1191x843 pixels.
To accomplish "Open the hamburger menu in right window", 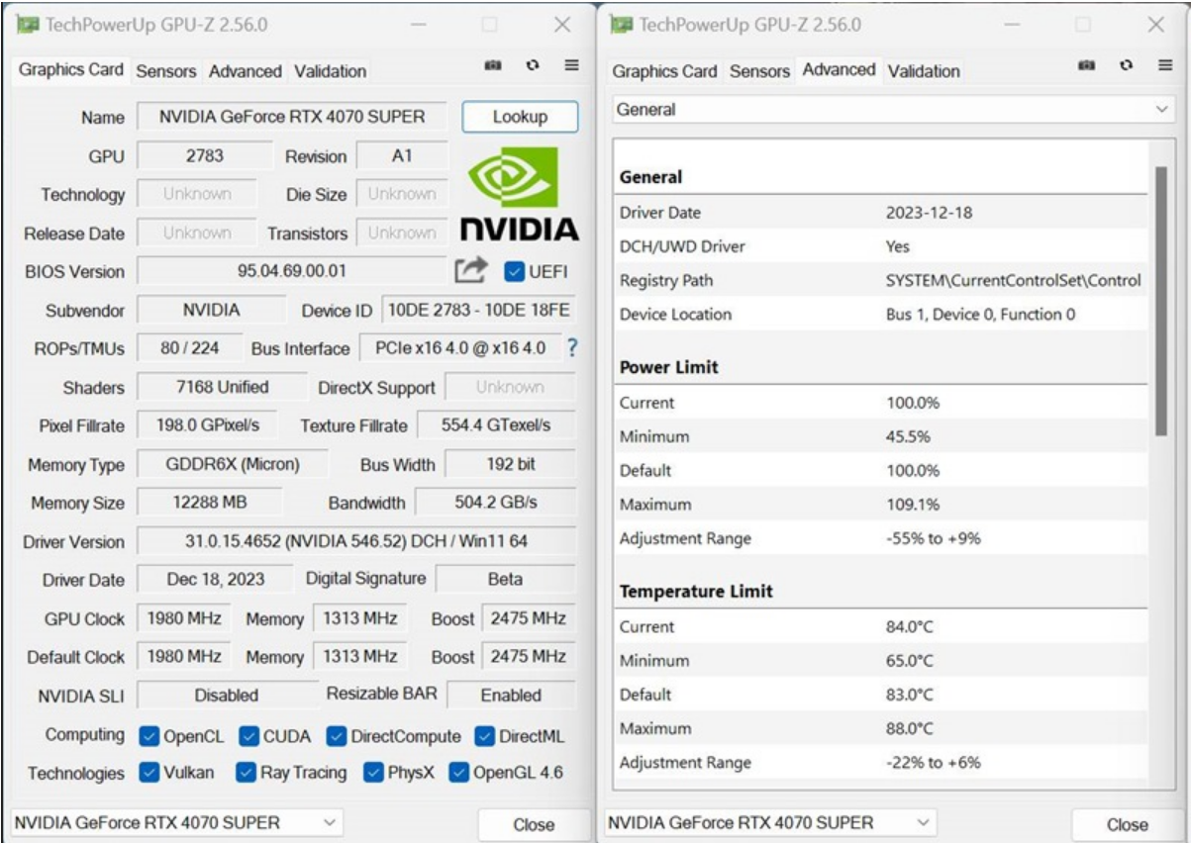I will click(x=1165, y=64).
